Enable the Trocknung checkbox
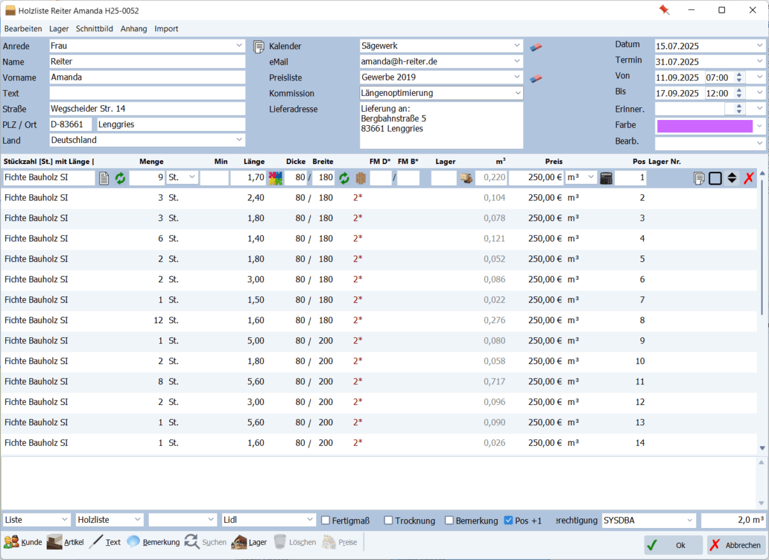The image size is (769, 560). 388,520
